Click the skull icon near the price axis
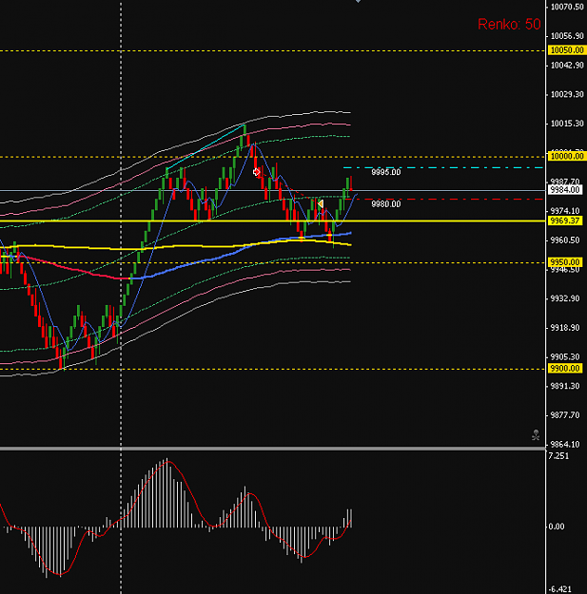Image resolution: width=587 pixels, height=594 pixels. click(x=536, y=435)
